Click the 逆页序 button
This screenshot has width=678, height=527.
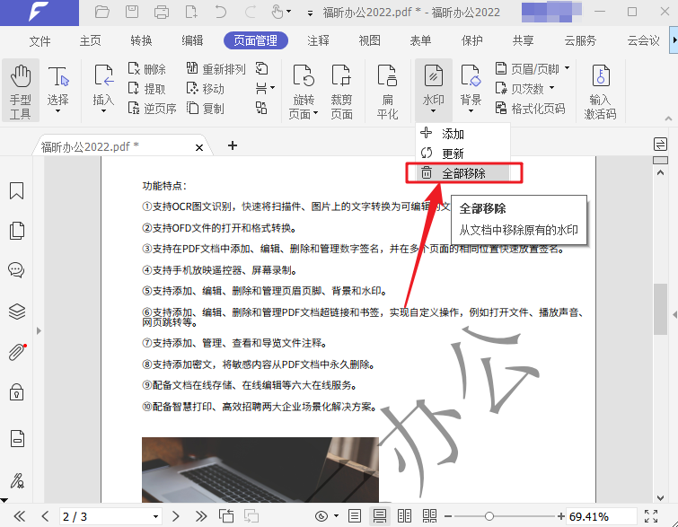coord(152,108)
